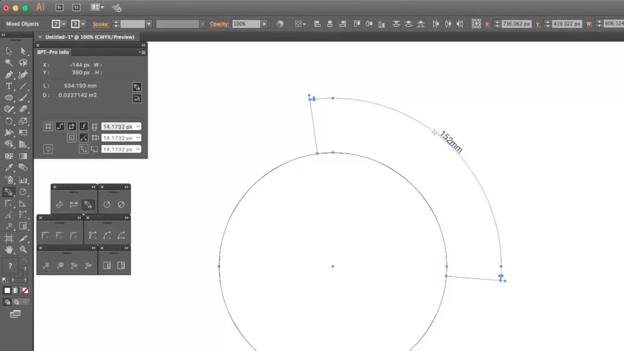Open the Opacity slider arrow

click(264, 24)
